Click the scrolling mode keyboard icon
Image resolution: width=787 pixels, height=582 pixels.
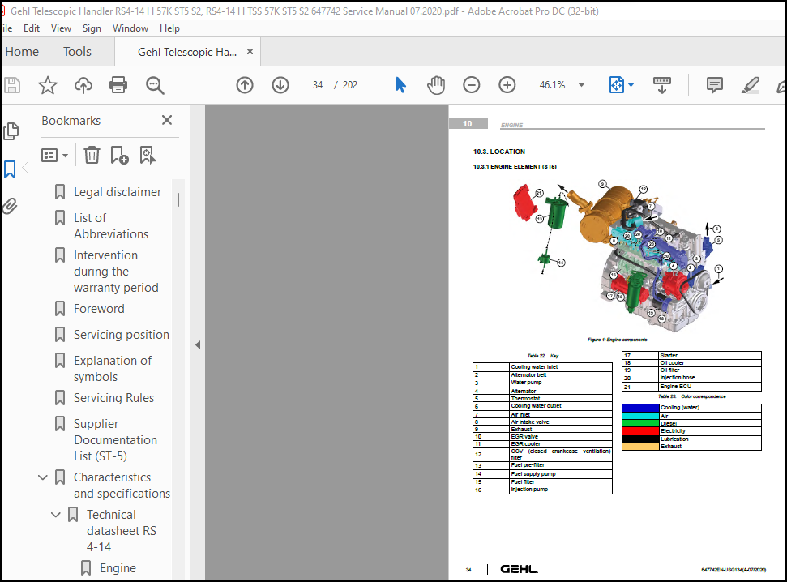[662, 85]
